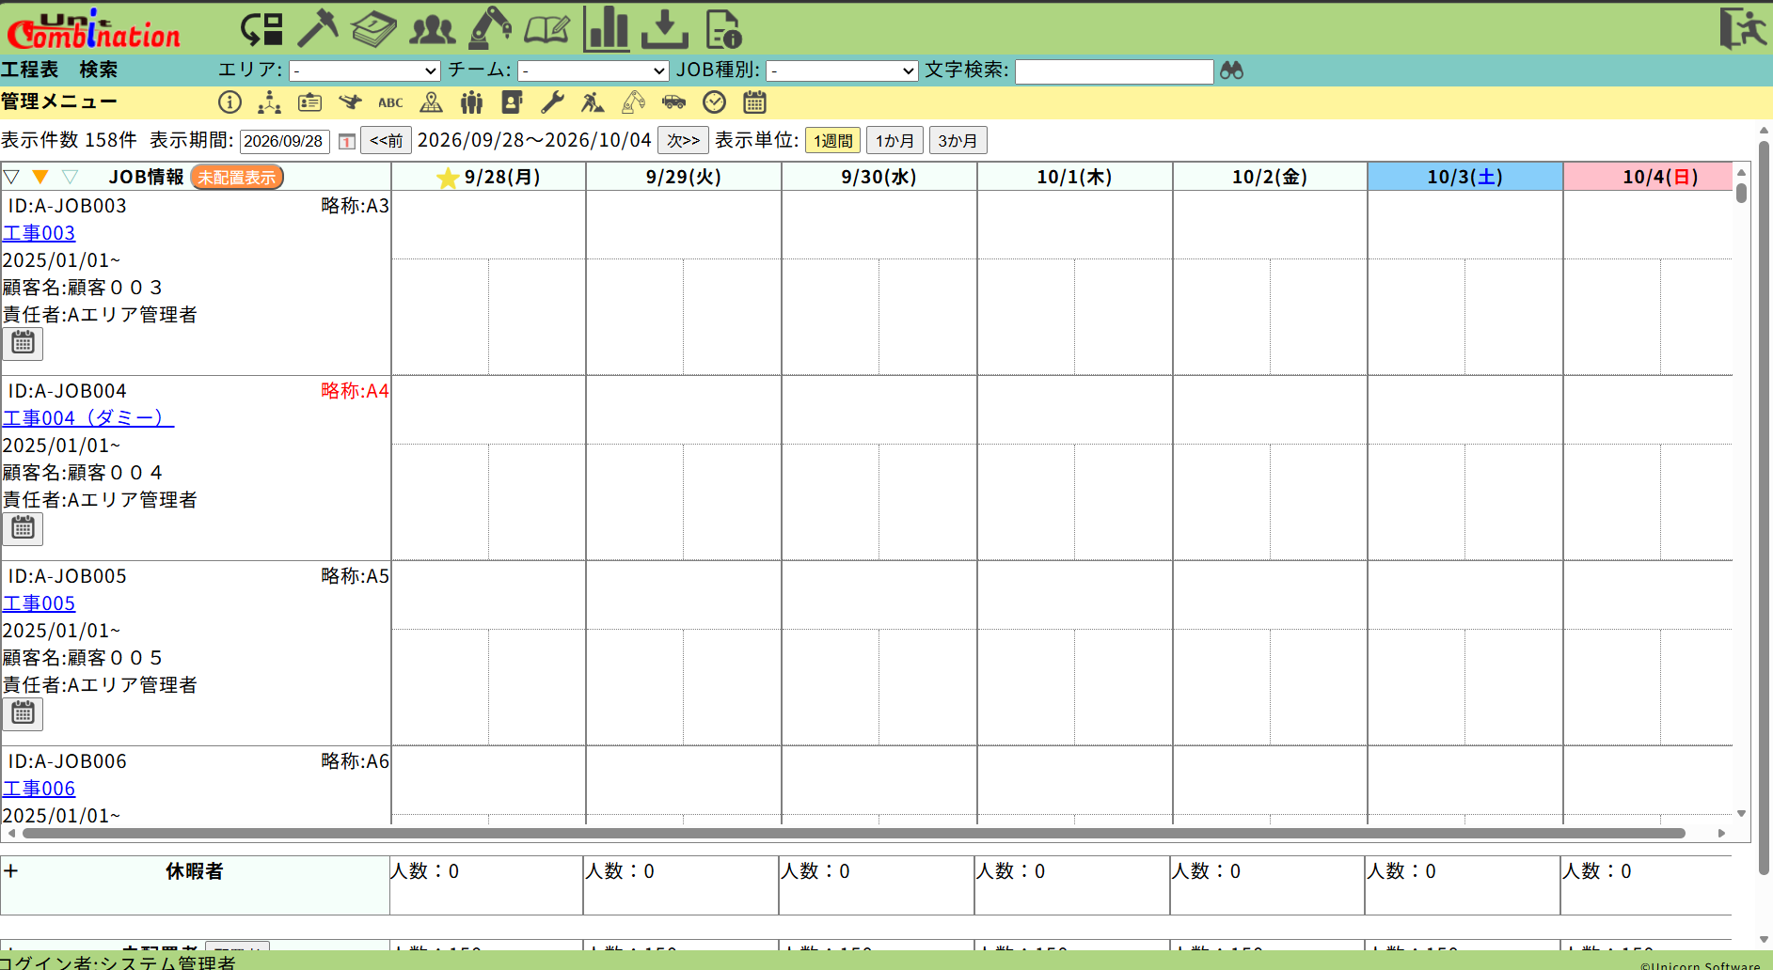
Task: Click the light green outline triangle
Action: click(70, 177)
